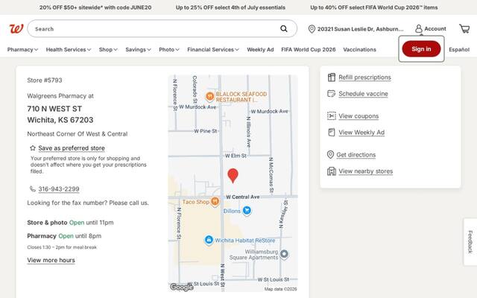Click the Google logo on map
Screen dimensions: 477x298
click(x=181, y=287)
